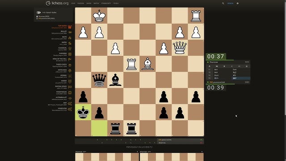Viewport: 286px width, 161px height.
Task: Open the Crazyhouse channel icon
Action: click(70, 93)
